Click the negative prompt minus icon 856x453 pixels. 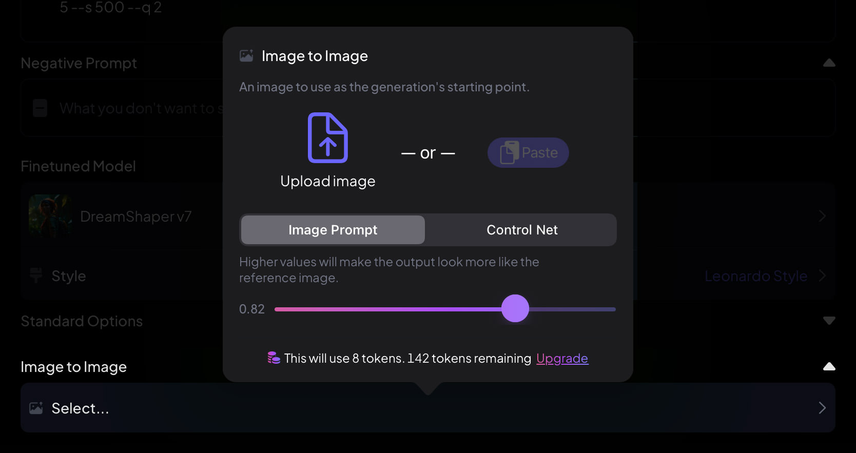click(x=40, y=108)
